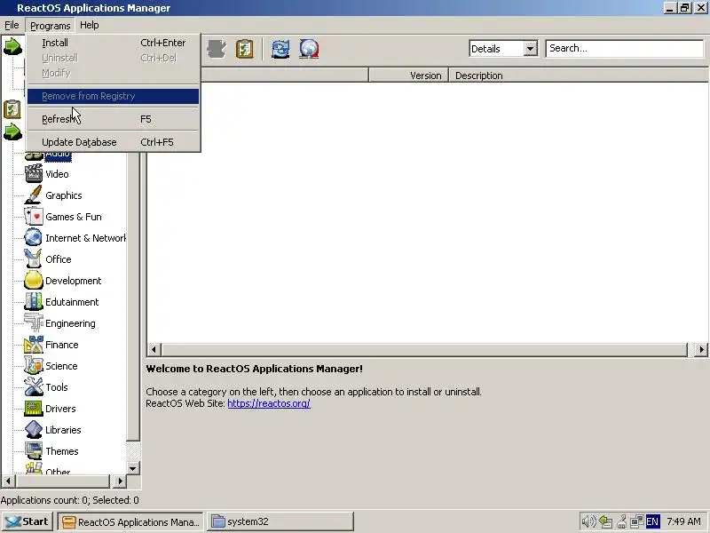
Task: Click the Finance category icon
Action: click(34, 344)
